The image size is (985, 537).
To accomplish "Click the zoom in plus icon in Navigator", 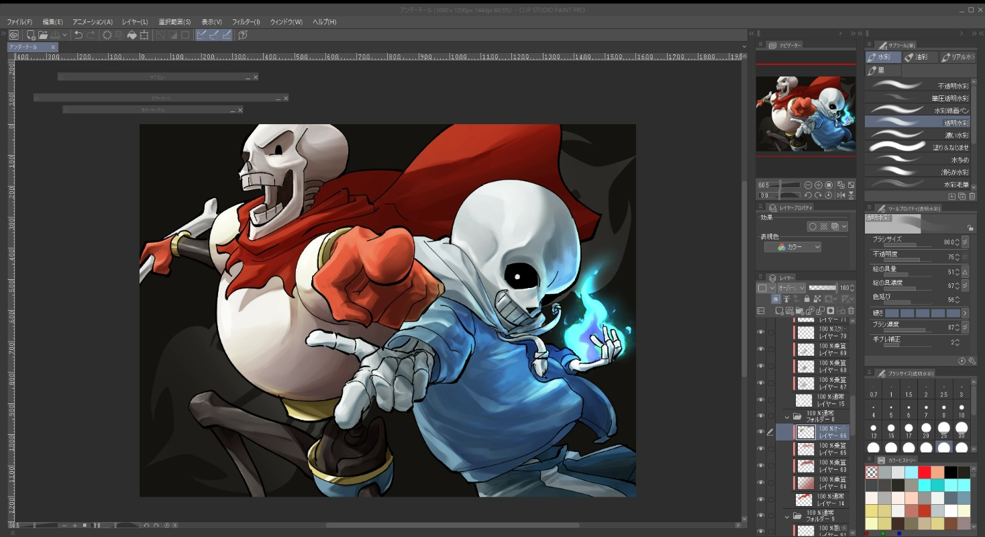I will 819,185.
